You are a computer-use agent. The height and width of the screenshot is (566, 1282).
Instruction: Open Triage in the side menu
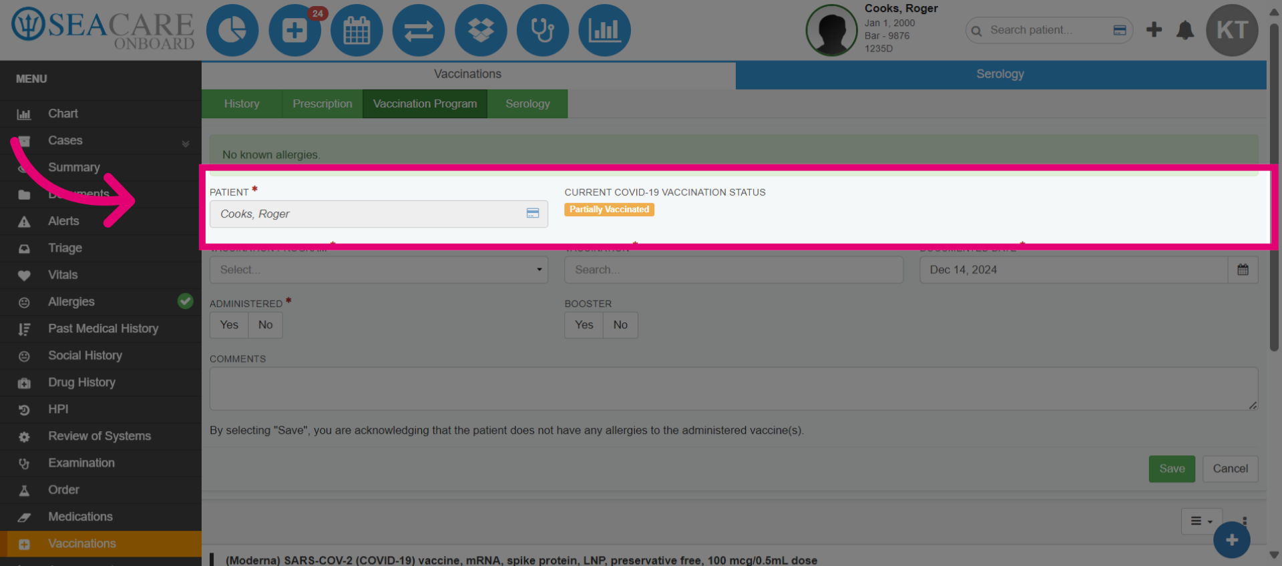(101, 248)
